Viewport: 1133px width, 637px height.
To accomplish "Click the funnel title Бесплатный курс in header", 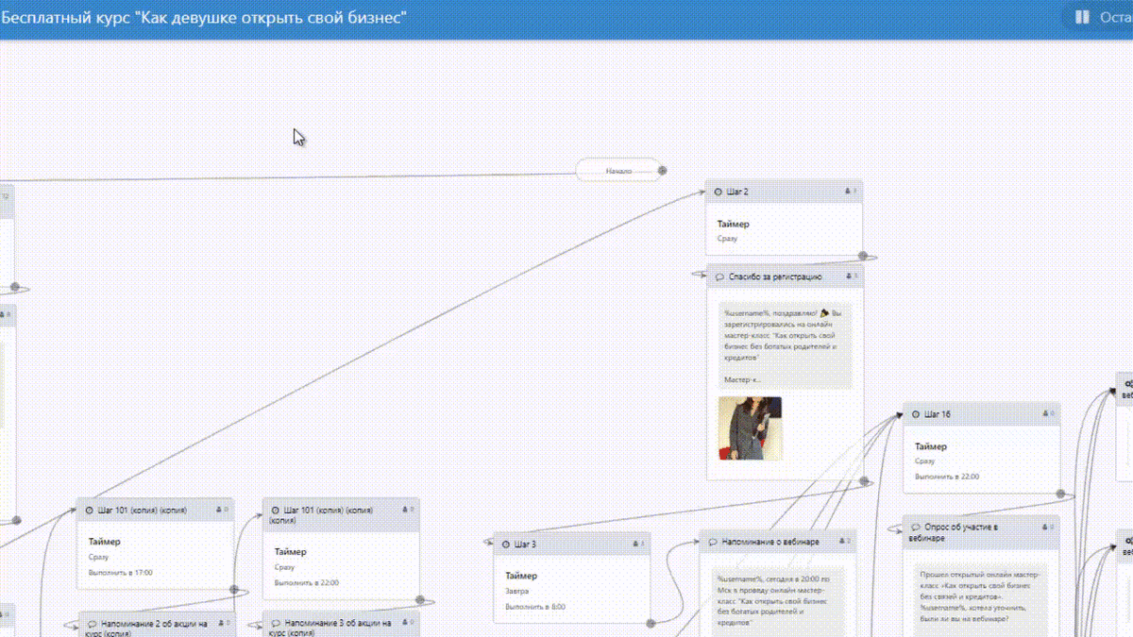I will click(204, 17).
